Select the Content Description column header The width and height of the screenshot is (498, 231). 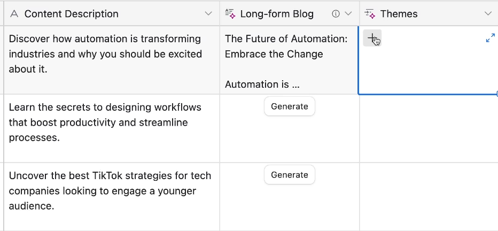click(x=112, y=14)
